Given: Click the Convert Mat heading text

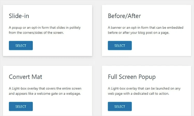Looking at the screenshot, I should tap(25, 77).
